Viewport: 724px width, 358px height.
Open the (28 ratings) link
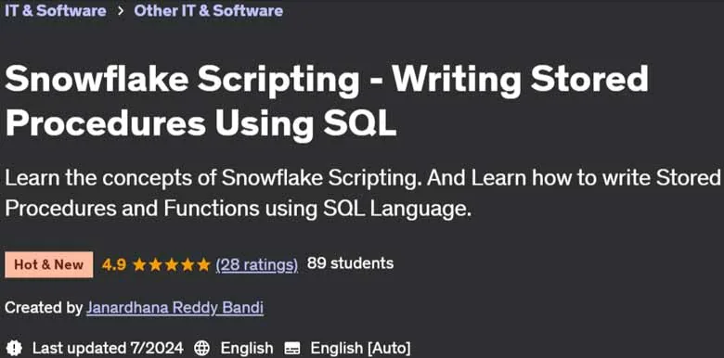pos(257,264)
